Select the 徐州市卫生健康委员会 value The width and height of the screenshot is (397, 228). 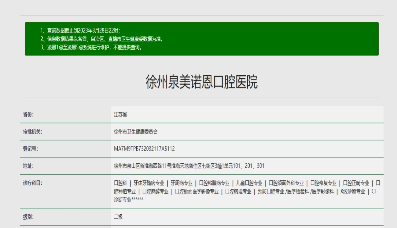[x=135, y=132]
